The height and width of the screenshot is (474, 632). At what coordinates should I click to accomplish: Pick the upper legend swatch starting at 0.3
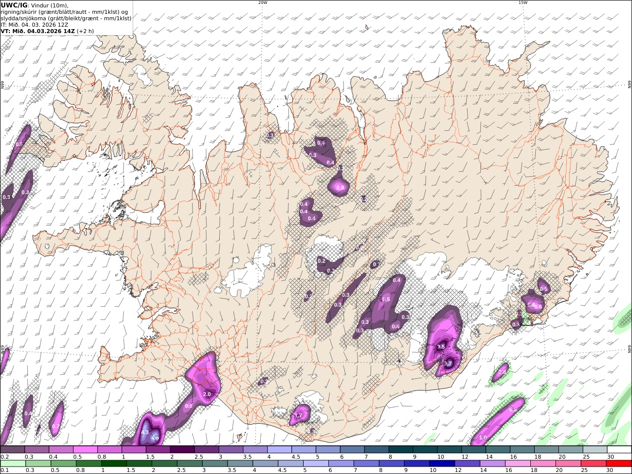37,450
